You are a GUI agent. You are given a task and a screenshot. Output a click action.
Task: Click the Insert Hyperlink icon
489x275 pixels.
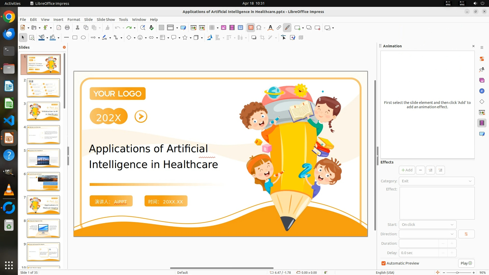[279, 28]
